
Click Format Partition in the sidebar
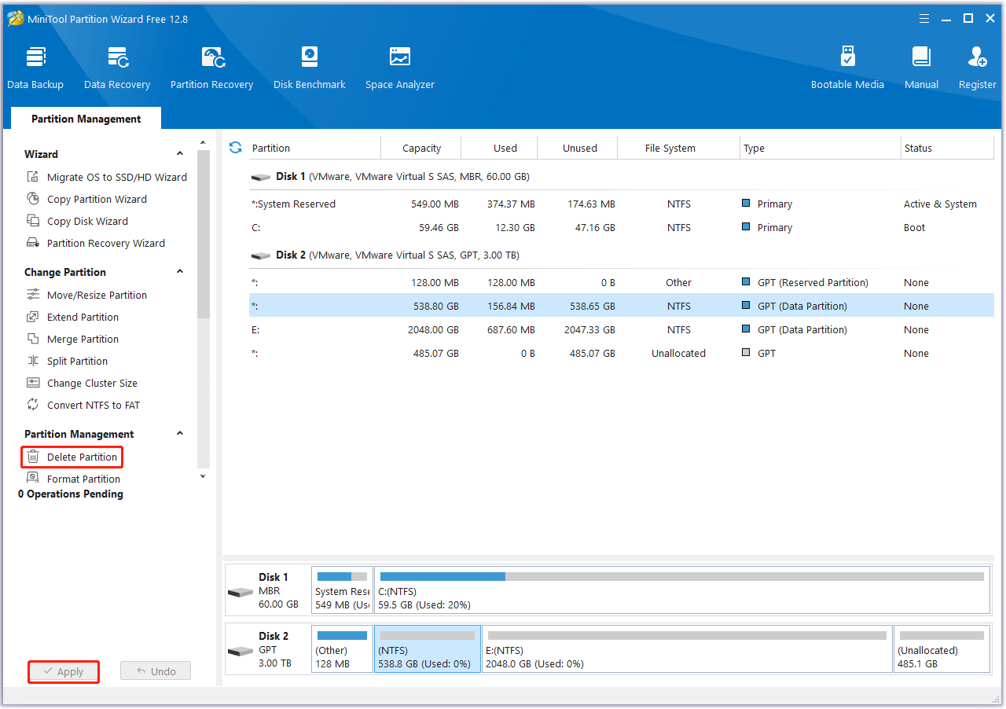(74, 479)
